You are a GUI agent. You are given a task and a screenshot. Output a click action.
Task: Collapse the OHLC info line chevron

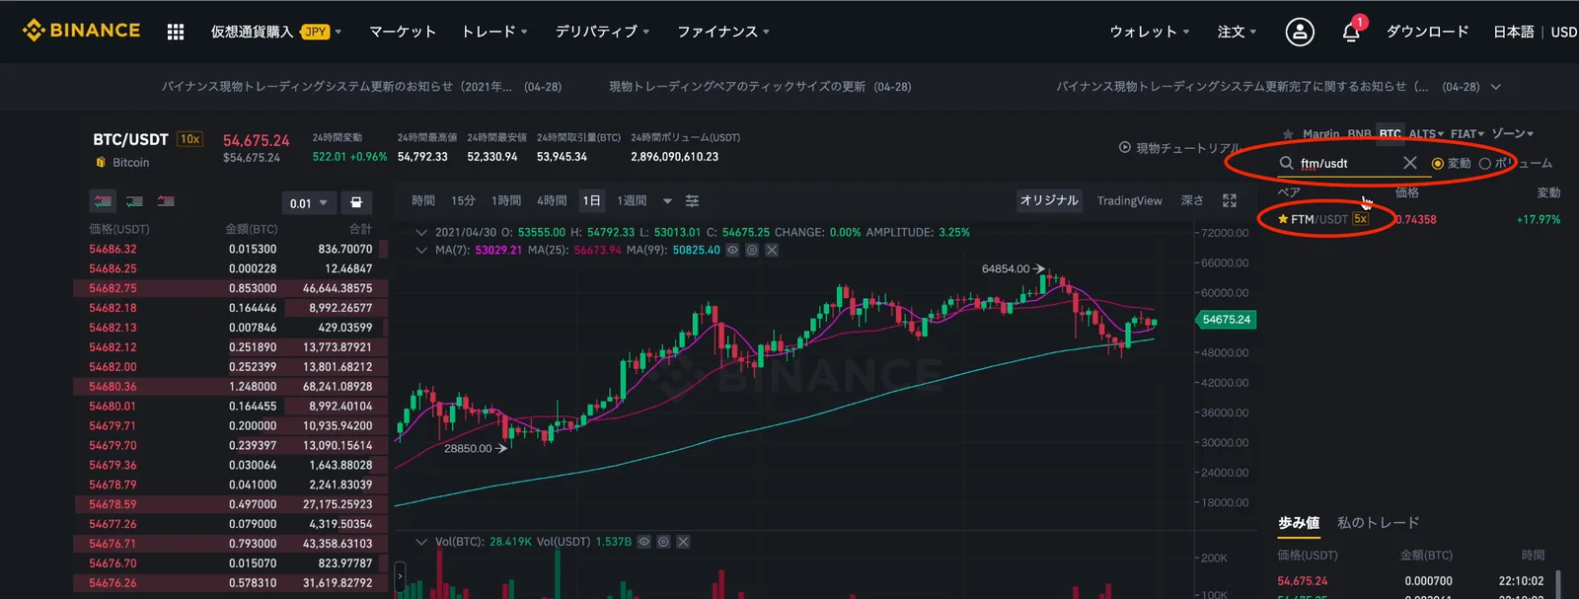coord(421,233)
